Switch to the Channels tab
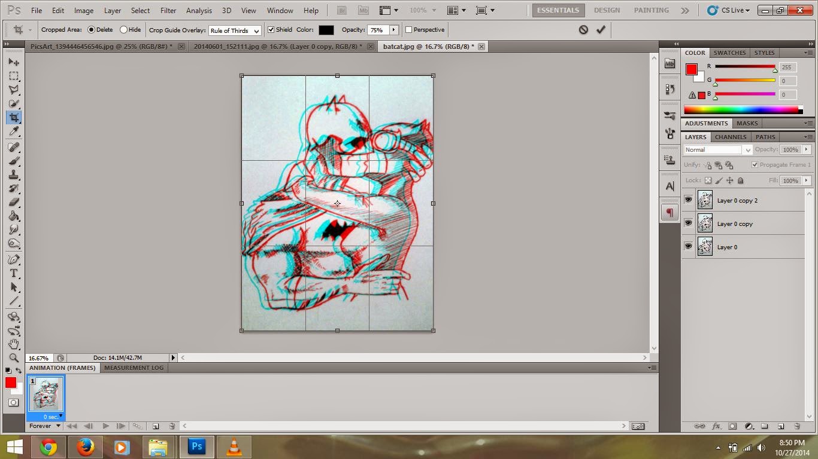 click(731, 137)
